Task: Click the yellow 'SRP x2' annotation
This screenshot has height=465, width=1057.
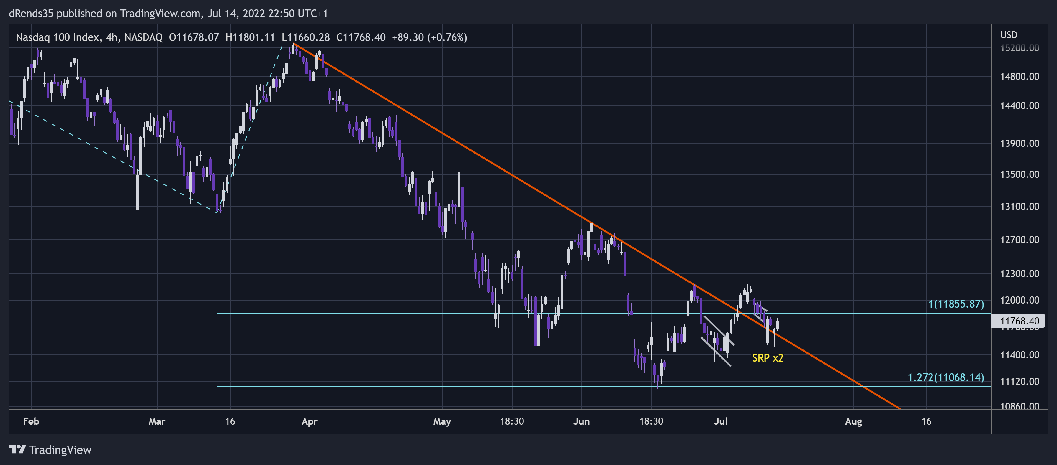Action: 768,358
